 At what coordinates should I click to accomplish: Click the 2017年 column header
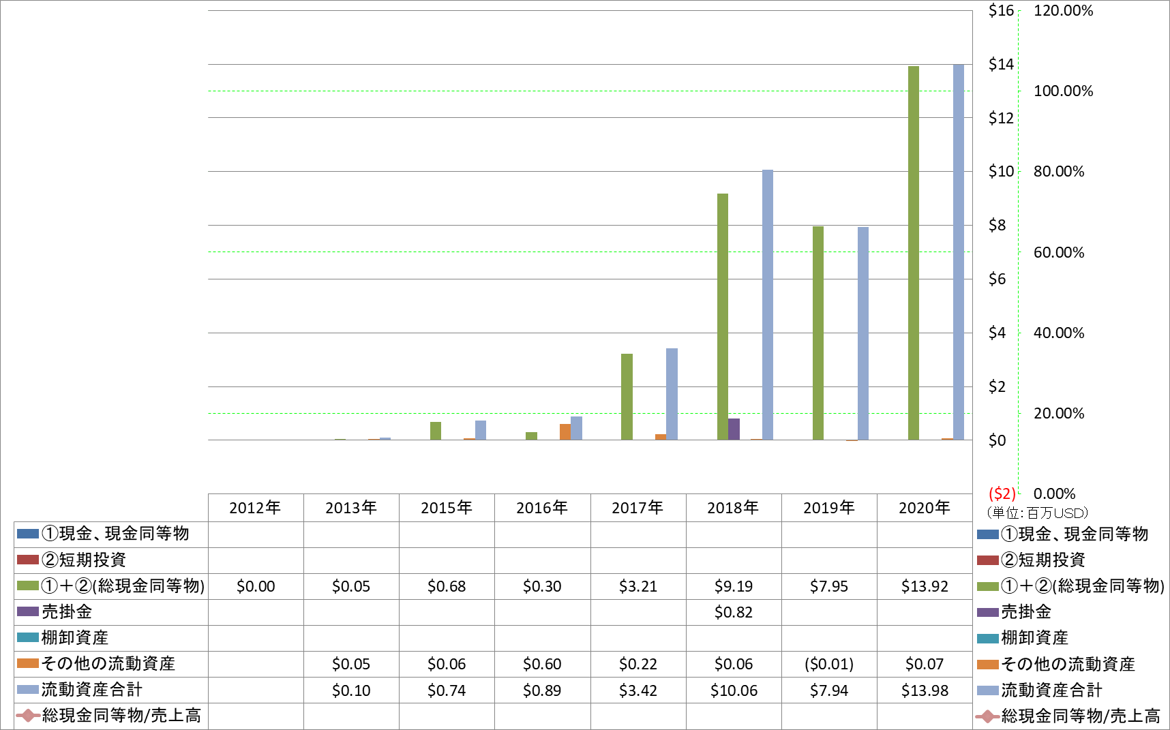pyautogui.click(x=637, y=508)
